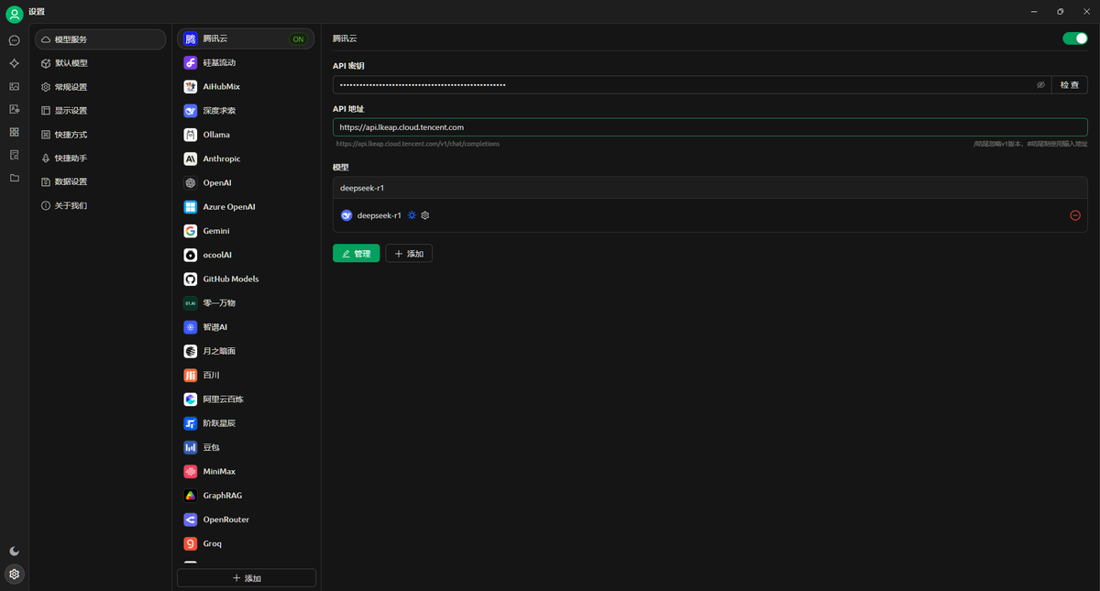Toggle the 腾讯云 provider enable switch

1075,38
